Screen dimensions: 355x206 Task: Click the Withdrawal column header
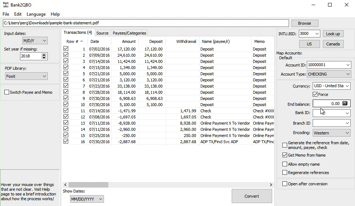click(x=182, y=41)
